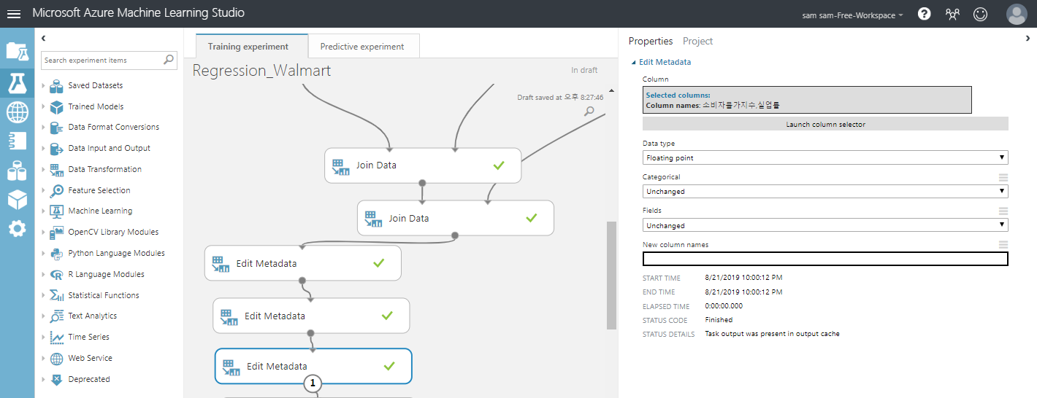This screenshot has width=1037, height=398.
Task: Open the Notebooks sidebar icon
Action: [x=17, y=141]
